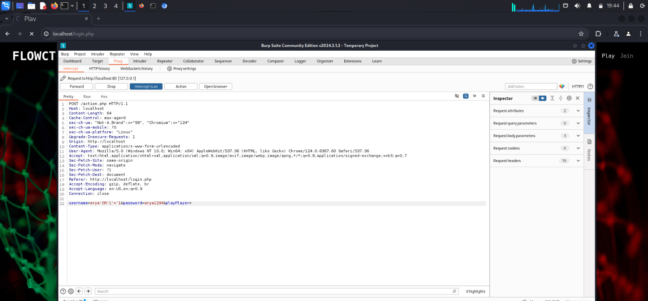Open the search settings gear at the bottom
This screenshot has width=648, height=301.
(71, 291)
